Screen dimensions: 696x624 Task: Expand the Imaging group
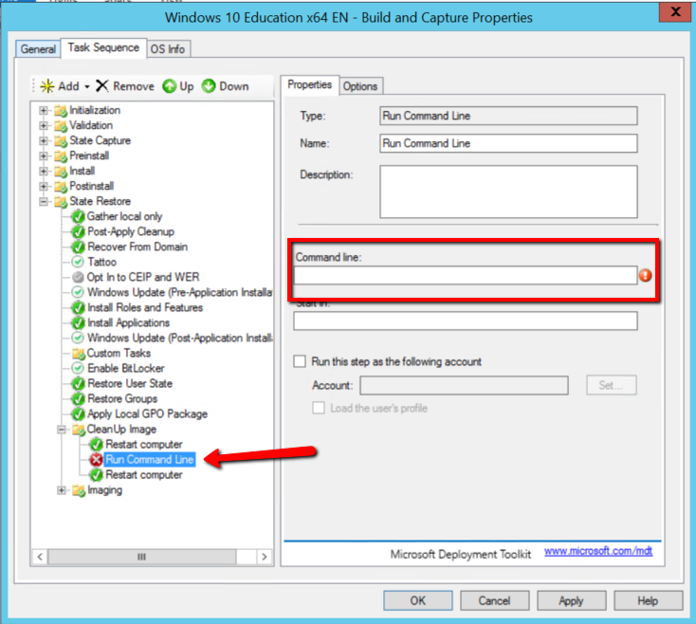(62, 490)
